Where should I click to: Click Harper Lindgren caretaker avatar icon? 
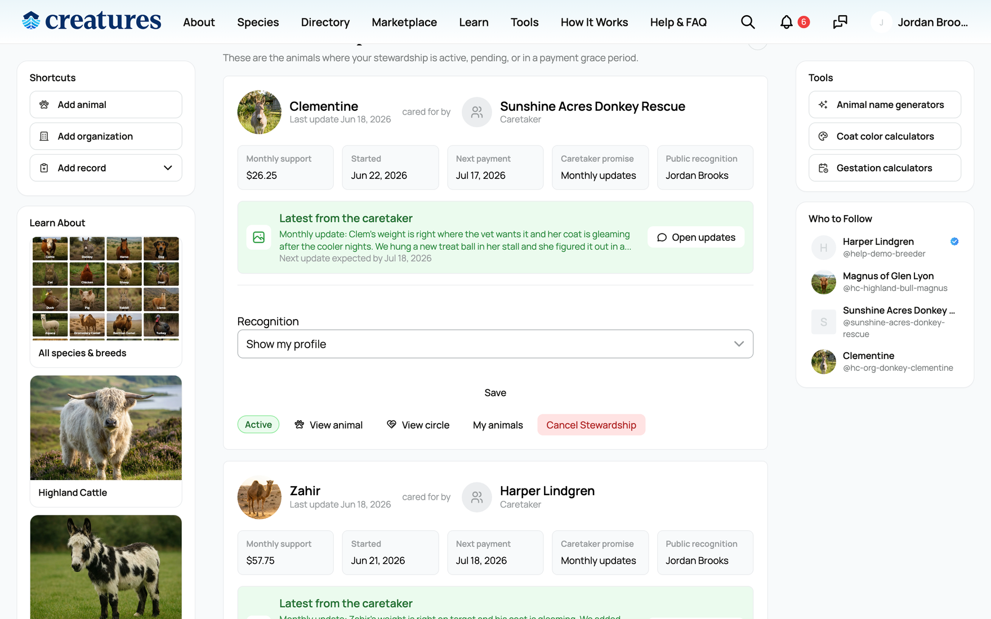477,497
